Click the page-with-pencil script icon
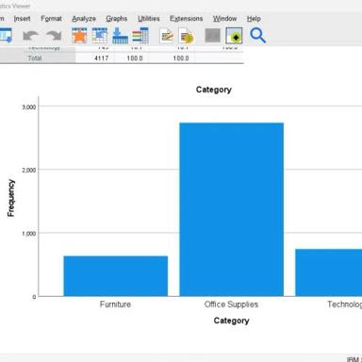362x362 pixels. (167, 36)
